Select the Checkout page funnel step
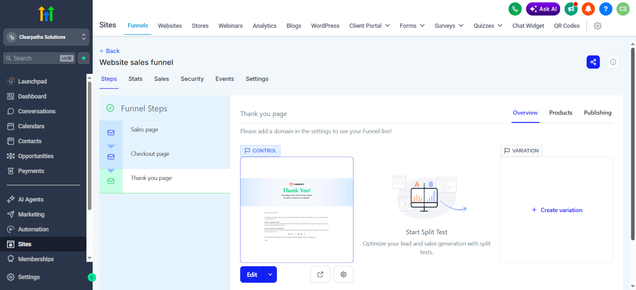Screen dimensions: 636x290 tap(150, 154)
